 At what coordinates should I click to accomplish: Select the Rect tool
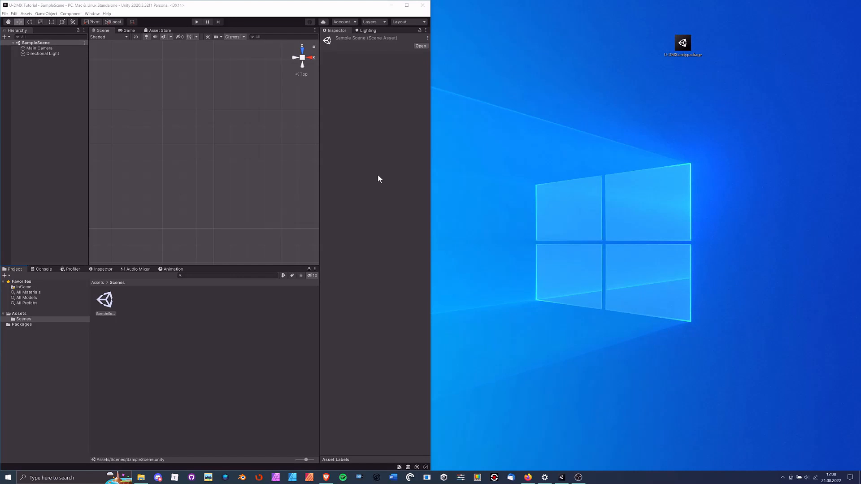pyautogui.click(x=51, y=22)
